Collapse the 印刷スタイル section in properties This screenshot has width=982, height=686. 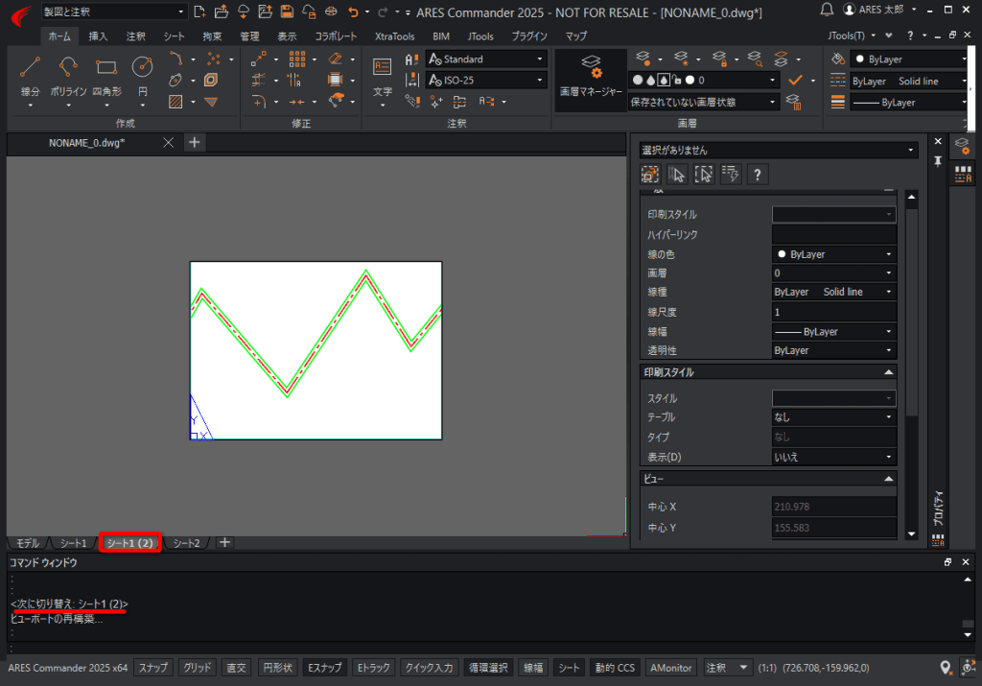coord(889,372)
